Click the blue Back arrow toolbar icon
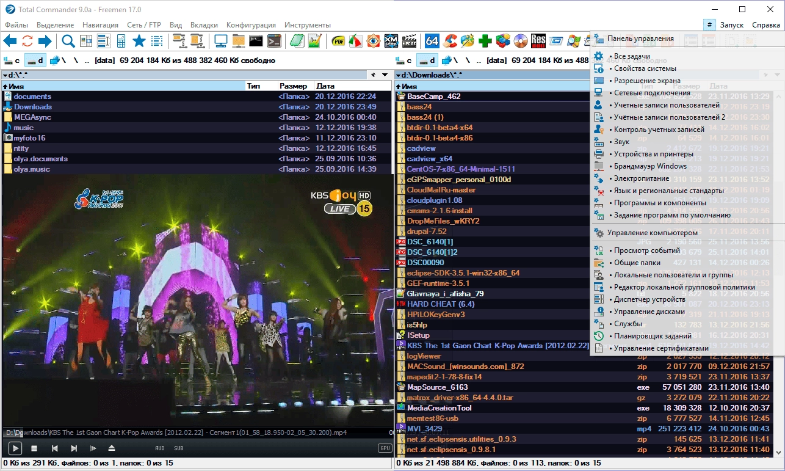 point(10,42)
